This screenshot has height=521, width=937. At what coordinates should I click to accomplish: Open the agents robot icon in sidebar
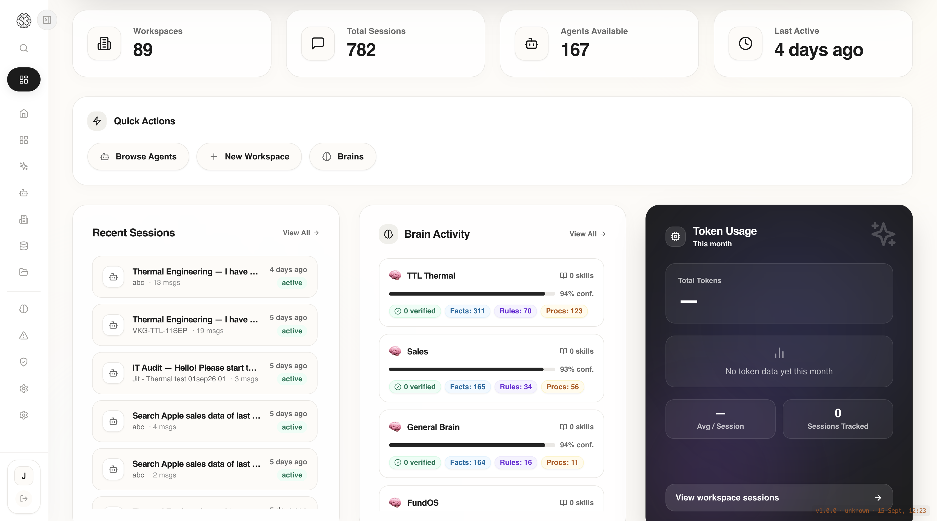click(x=24, y=193)
